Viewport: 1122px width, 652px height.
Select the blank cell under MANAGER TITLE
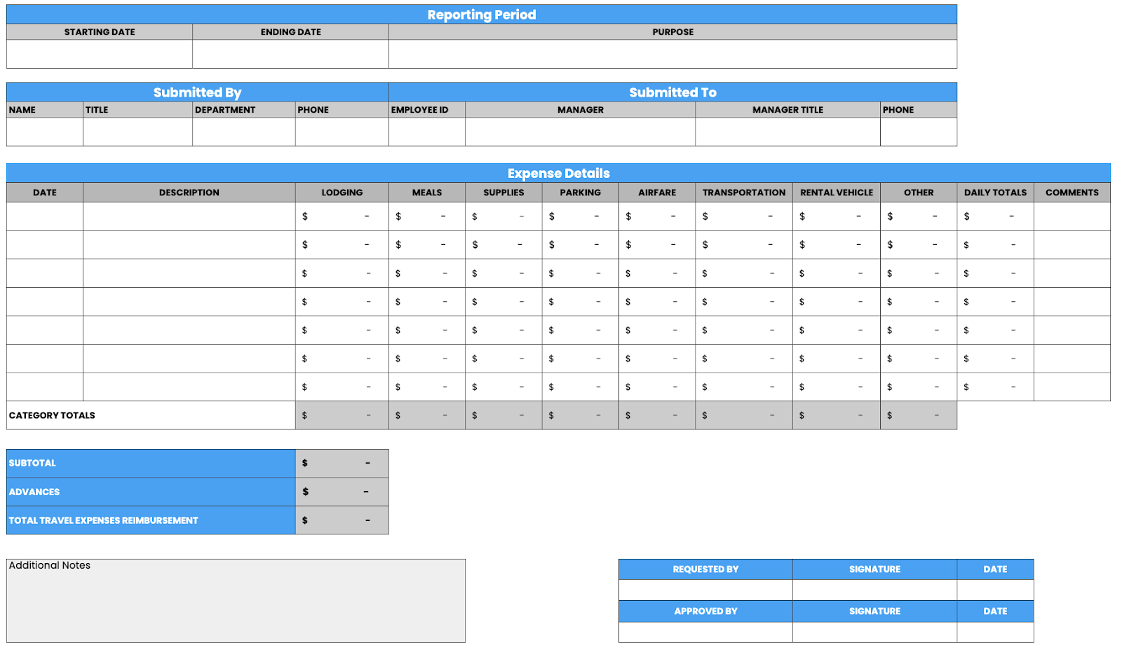pos(788,132)
